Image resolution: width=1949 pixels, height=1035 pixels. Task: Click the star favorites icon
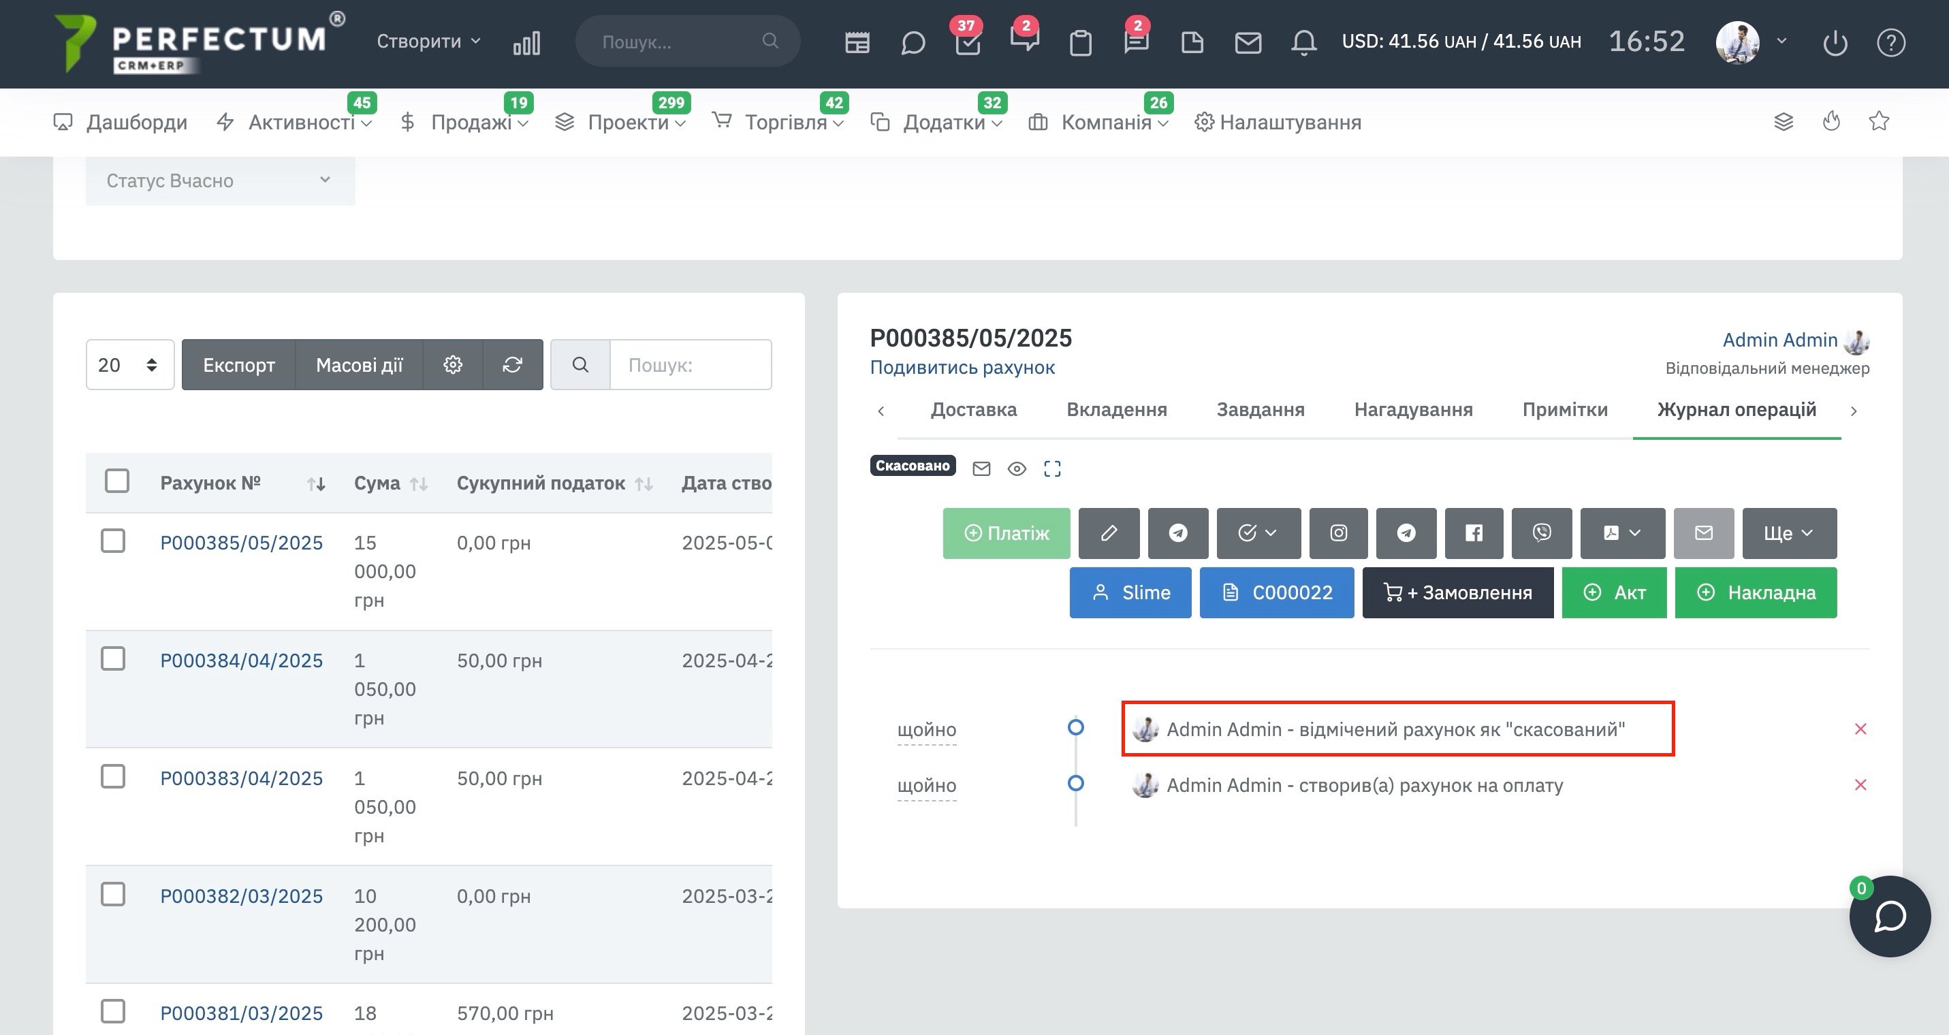click(1879, 121)
